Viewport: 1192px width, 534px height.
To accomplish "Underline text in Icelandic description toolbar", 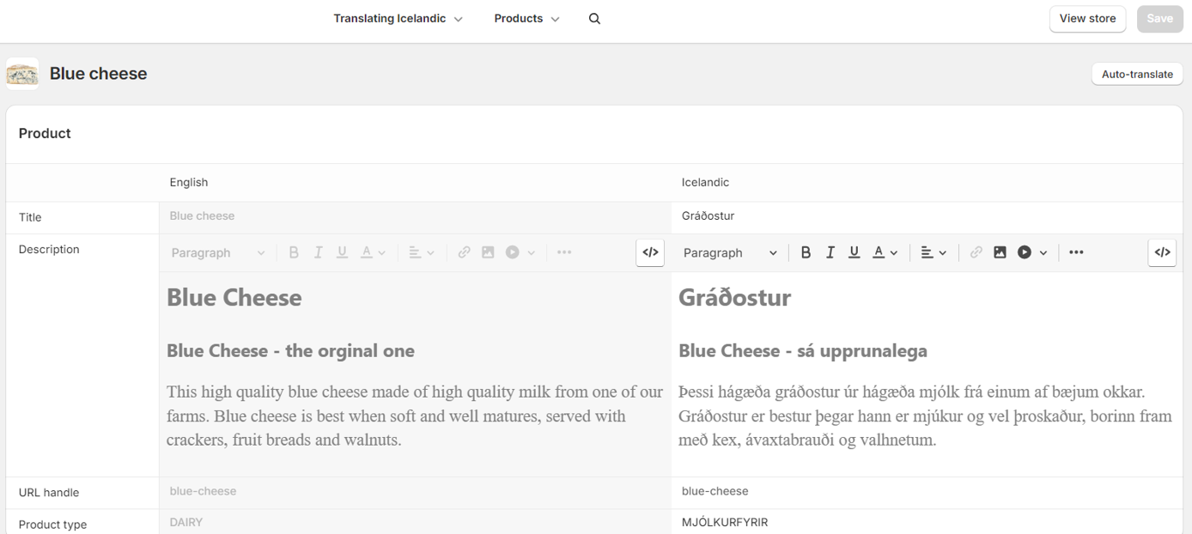I will click(x=854, y=252).
